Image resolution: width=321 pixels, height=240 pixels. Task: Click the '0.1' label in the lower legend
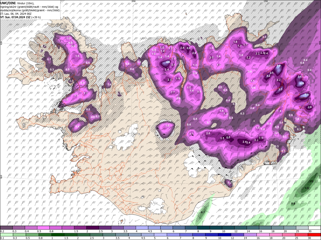(2, 238)
